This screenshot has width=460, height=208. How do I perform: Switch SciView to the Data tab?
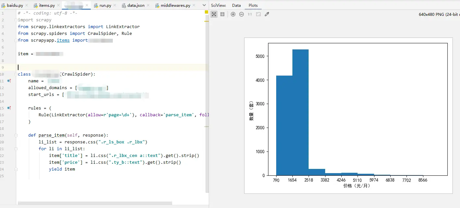(236, 5)
